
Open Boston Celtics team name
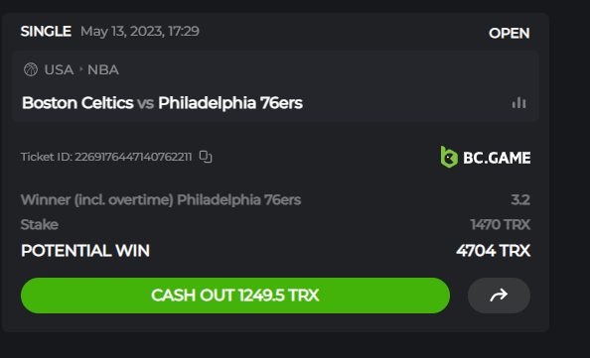[x=77, y=102]
